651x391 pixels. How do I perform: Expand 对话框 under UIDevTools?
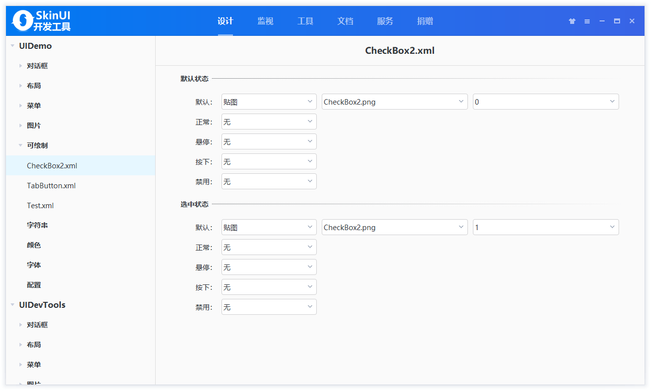click(x=20, y=325)
